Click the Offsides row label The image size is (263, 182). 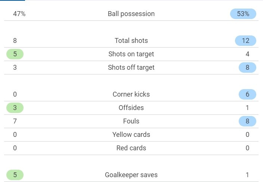point(131,108)
